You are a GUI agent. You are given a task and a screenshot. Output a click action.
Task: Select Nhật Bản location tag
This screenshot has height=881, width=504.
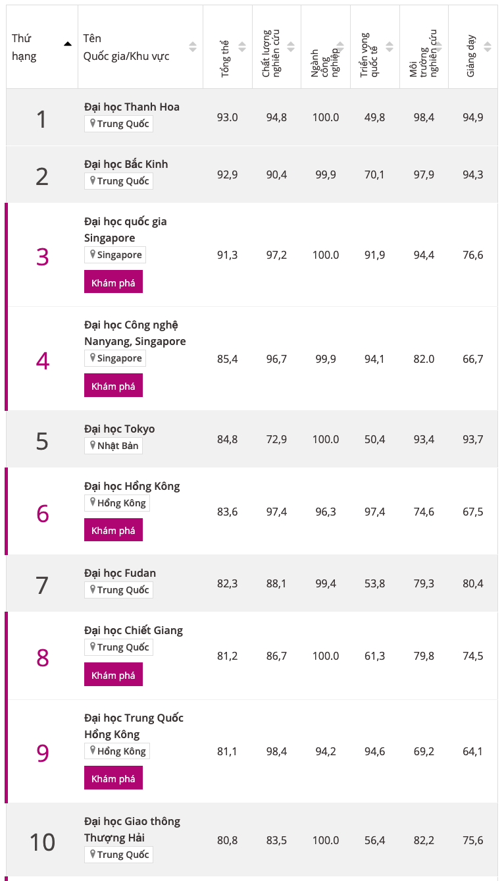(x=113, y=446)
